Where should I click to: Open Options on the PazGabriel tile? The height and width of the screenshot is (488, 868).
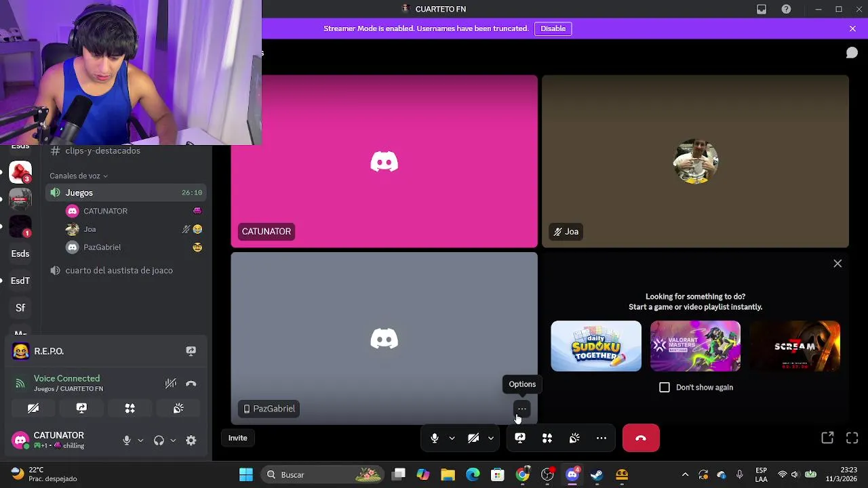521,409
